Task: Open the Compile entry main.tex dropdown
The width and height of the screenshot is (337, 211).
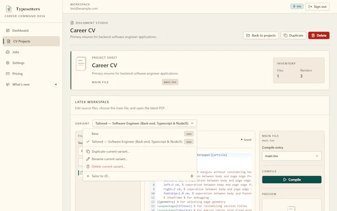Action: click(x=292, y=156)
